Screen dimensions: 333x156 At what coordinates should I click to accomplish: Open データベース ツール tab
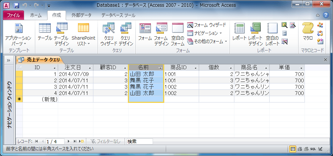[118, 15]
